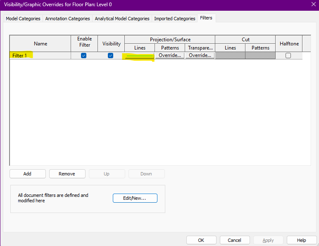Viewport: 319px width, 246px height.
Task: Click Override under Projection Patterns
Action: click(x=170, y=55)
